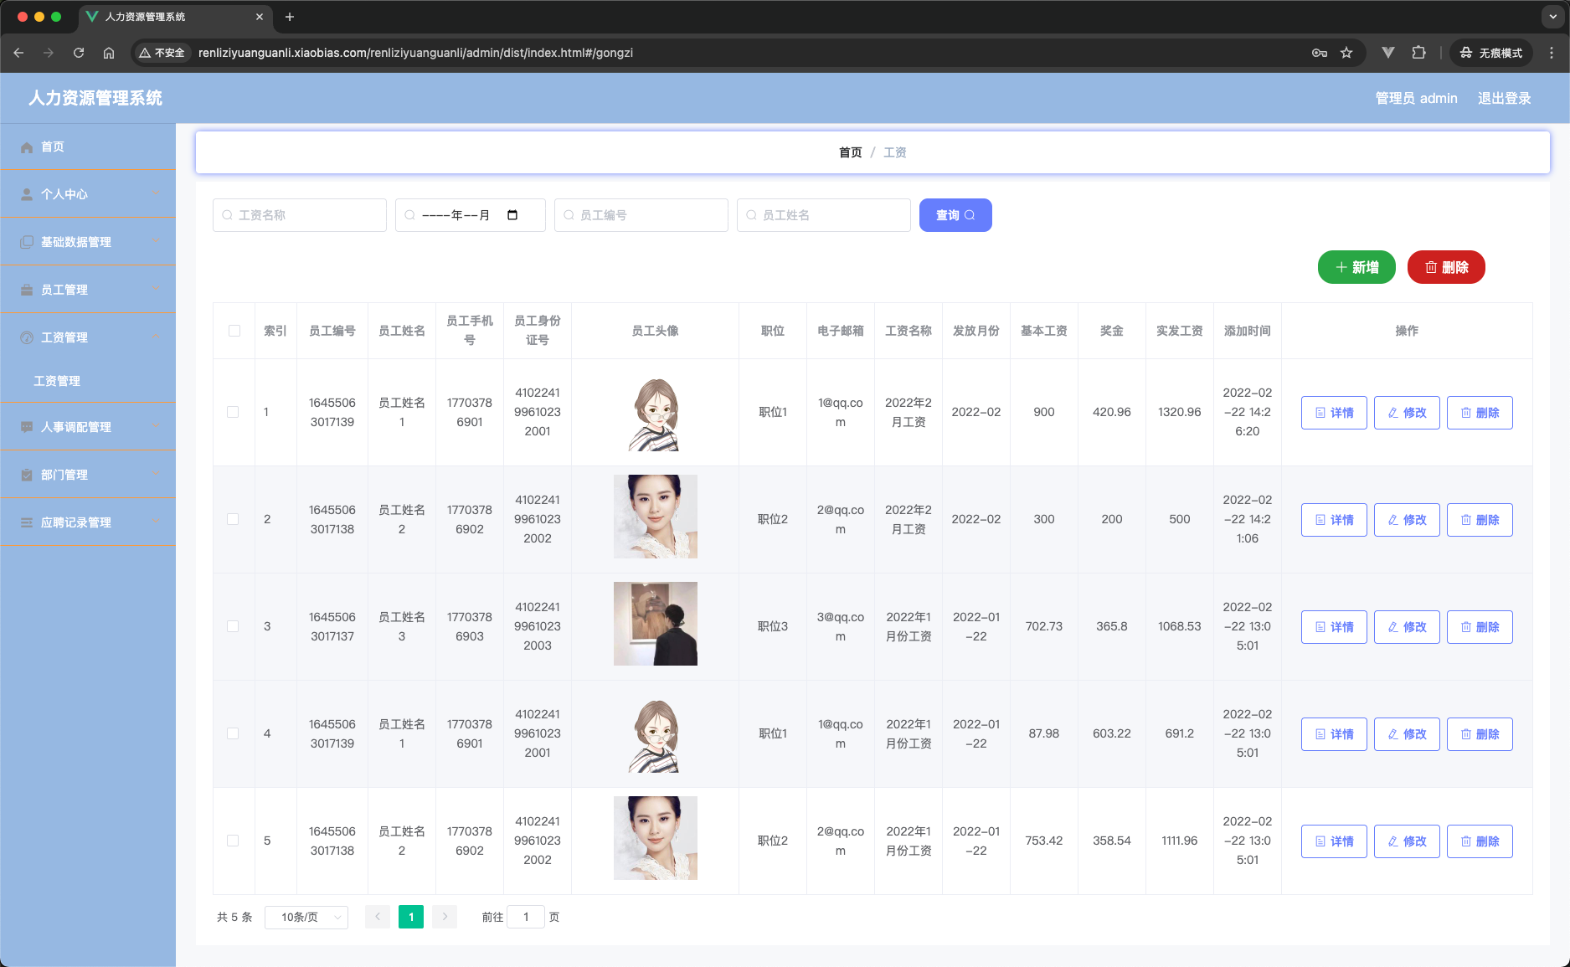
Task: Click the browser address bar URL
Action: 415,53
